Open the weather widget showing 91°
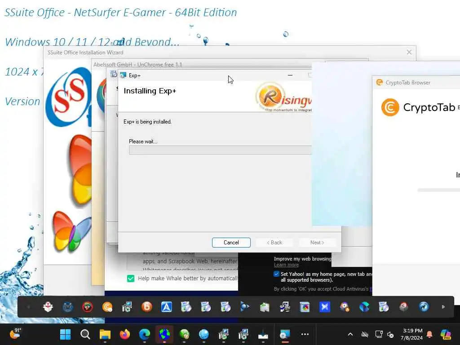The width and height of the screenshot is (460, 345). (15, 334)
